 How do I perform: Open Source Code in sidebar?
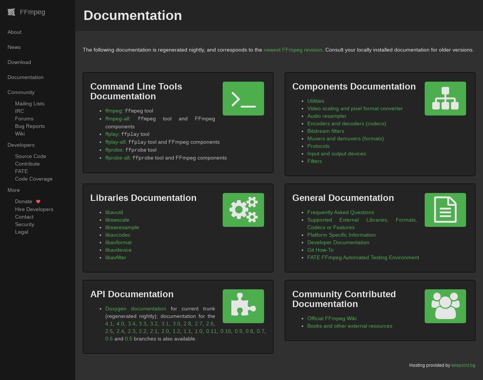30,156
